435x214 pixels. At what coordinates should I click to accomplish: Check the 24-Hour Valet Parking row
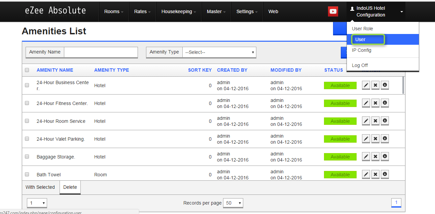pos(27,139)
